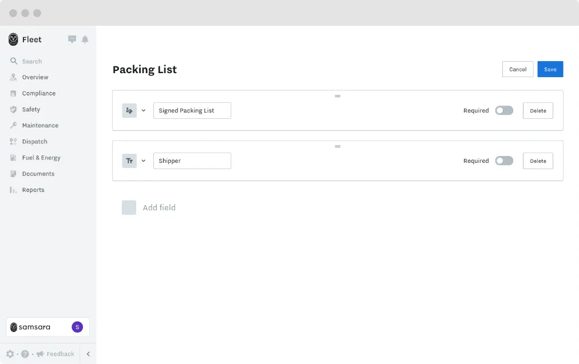The image size is (579, 364).
Task: Click the Reports bar chart icon
Action: click(x=13, y=190)
